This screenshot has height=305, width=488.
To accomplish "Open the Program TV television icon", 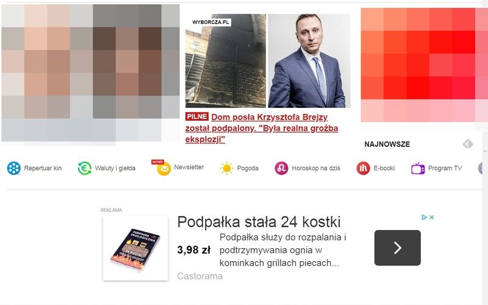I will (x=418, y=168).
